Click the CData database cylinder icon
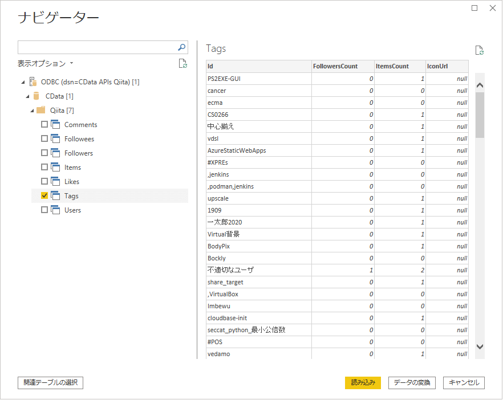Screen dimensions: 503x400 coord(36,96)
